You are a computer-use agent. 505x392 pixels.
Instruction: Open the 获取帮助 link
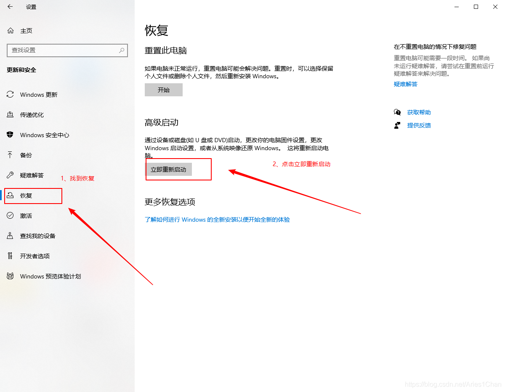(419, 112)
